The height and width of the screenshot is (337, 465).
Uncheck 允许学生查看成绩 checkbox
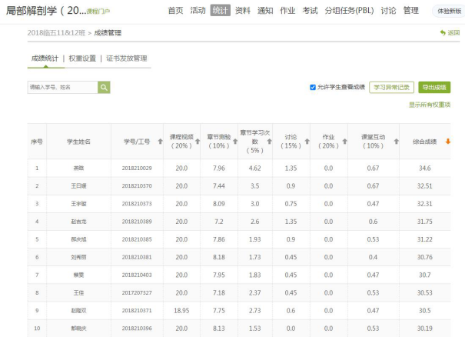pyautogui.click(x=313, y=88)
